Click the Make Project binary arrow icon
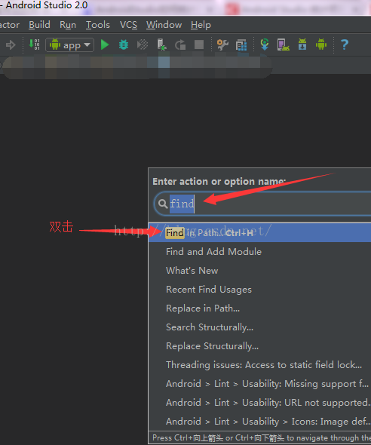The image size is (371, 445). (x=35, y=44)
